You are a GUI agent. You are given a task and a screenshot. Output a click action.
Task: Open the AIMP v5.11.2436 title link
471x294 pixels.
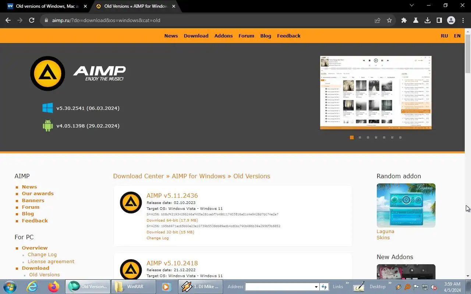click(172, 196)
